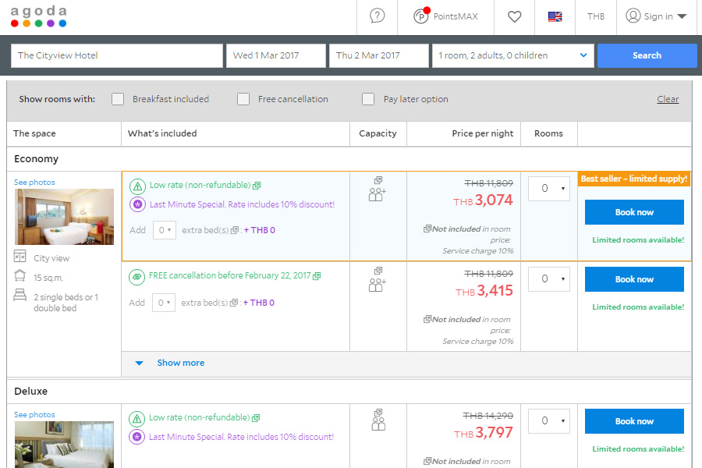Open the PointsMAX rewards icon
Image resolution: width=702 pixels, height=468 pixels.
(x=422, y=16)
